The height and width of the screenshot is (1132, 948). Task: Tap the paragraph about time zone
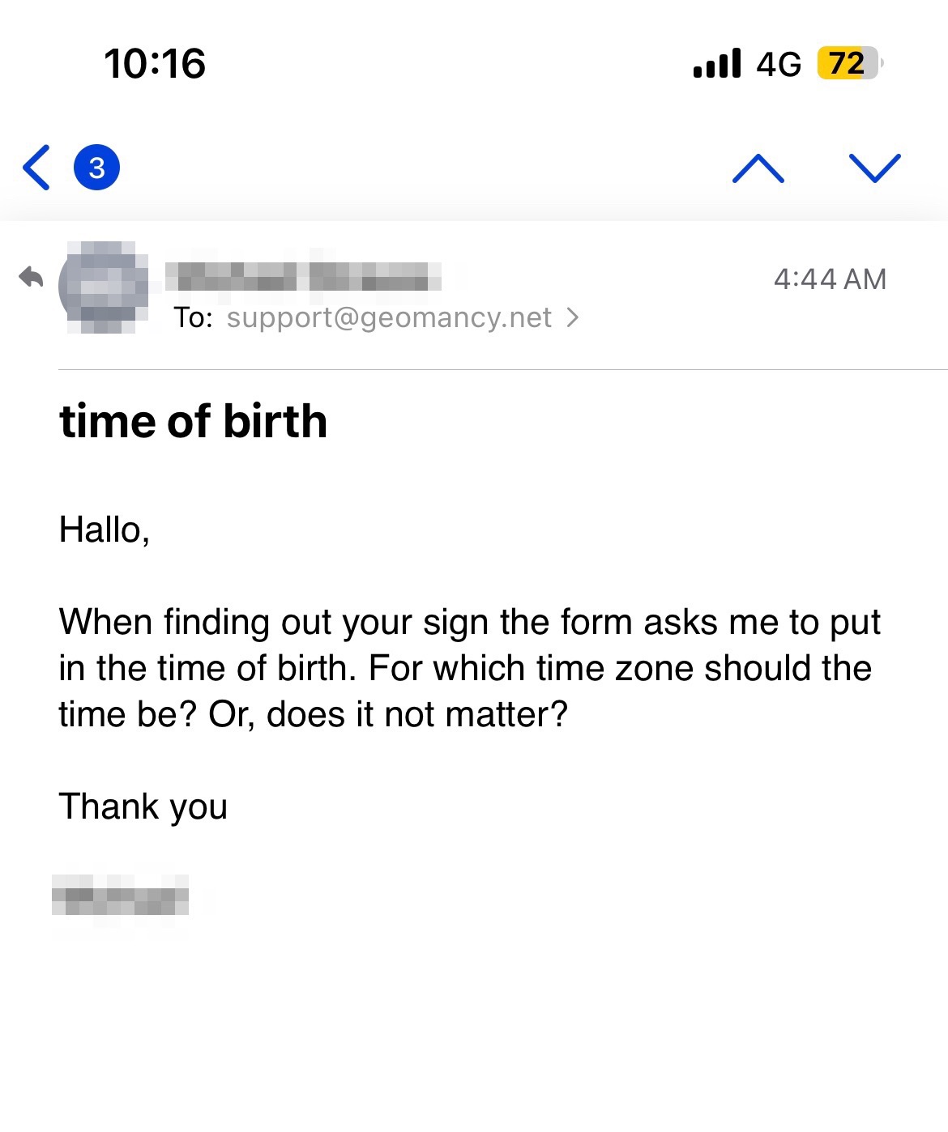coord(468,668)
